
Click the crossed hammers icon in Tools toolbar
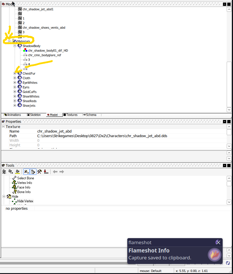click(x=40, y=172)
